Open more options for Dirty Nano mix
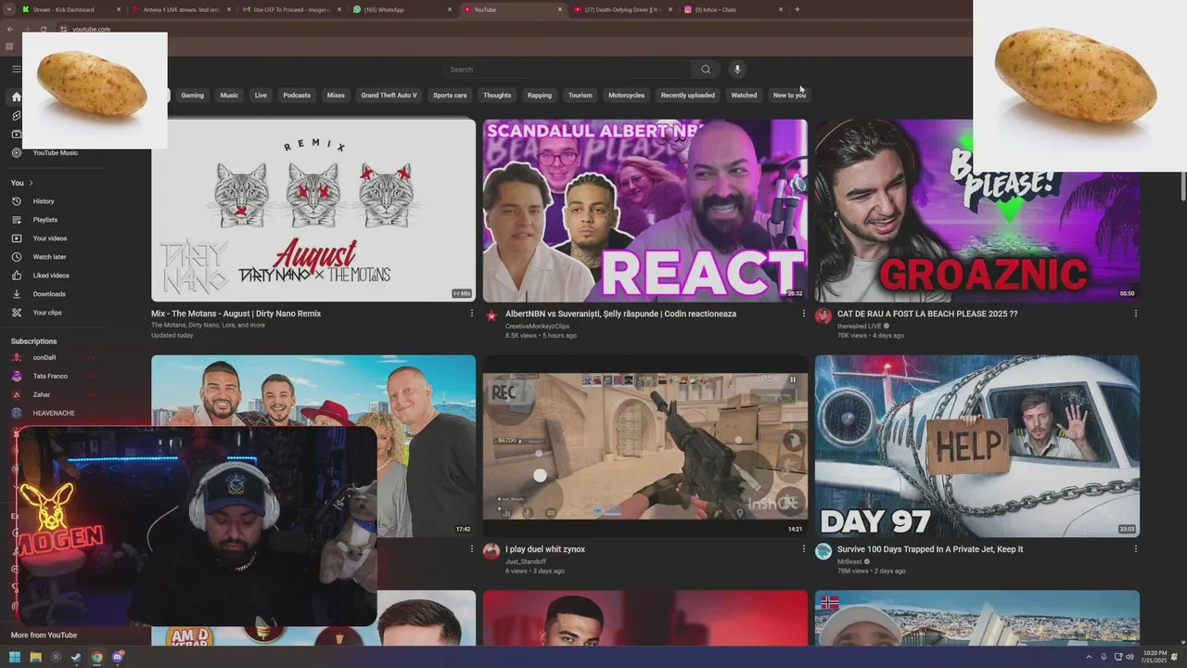 (x=471, y=314)
